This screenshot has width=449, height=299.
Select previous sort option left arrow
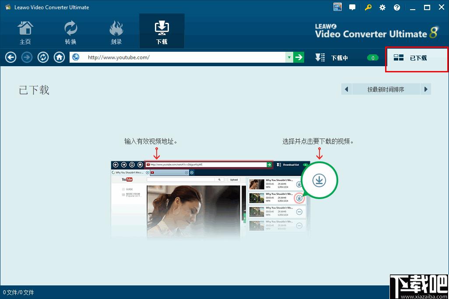coord(347,89)
